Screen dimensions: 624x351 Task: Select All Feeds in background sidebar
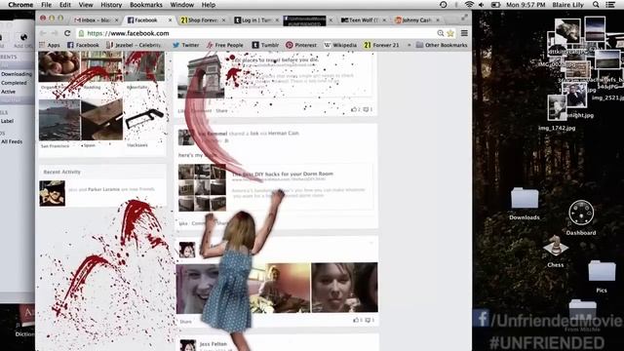12,141
